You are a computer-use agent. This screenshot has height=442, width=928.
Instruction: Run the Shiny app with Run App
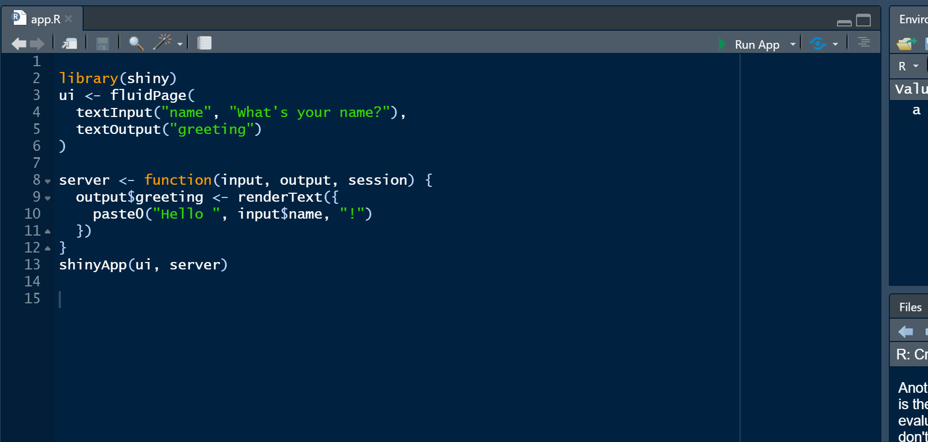click(x=749, y=44)
